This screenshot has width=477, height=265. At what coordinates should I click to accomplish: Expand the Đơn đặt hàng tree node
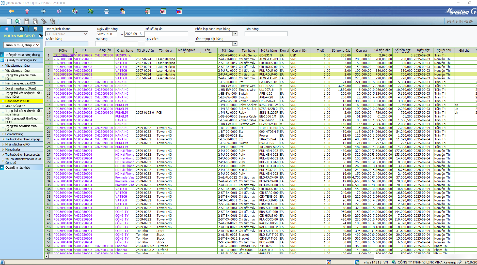pos(3,134)
